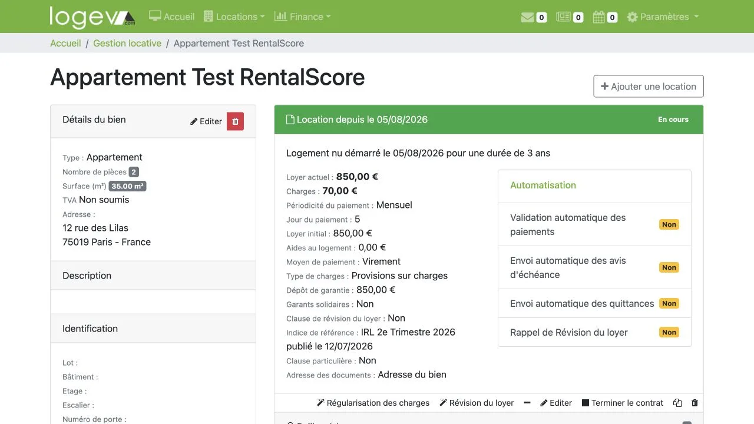This screenshot has height=424, width=754.
Task: Open the news feed icon
Action: point(563,17)
